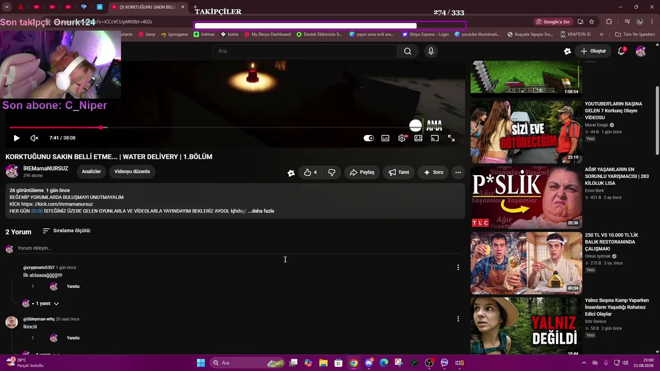The image size is (660, 371).
Task: Click Google'a Sor button in address bar
Action: [553, 22]
